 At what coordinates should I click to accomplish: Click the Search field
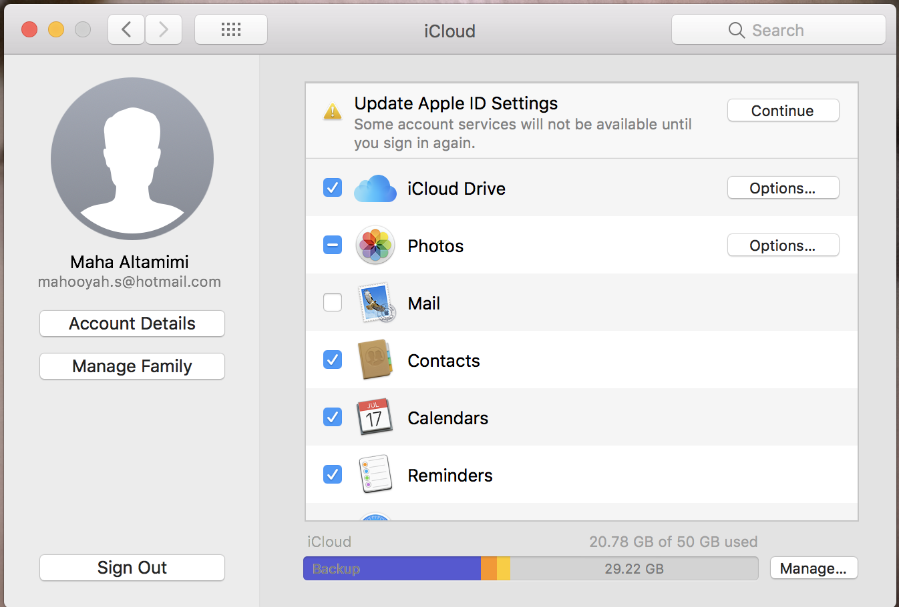[779, 30]
